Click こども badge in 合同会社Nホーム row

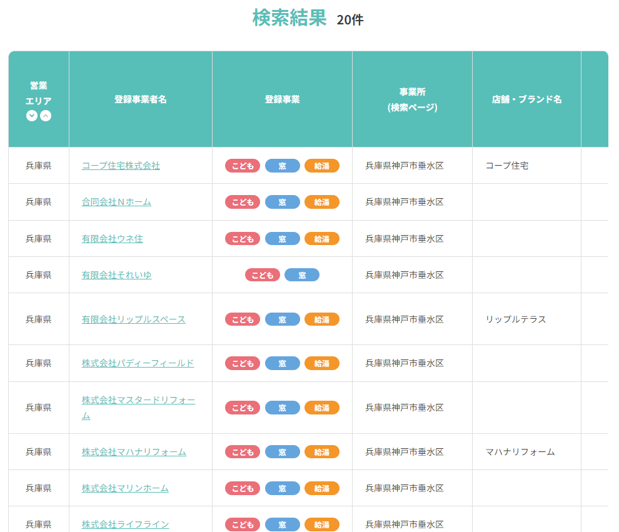[243, 202]
